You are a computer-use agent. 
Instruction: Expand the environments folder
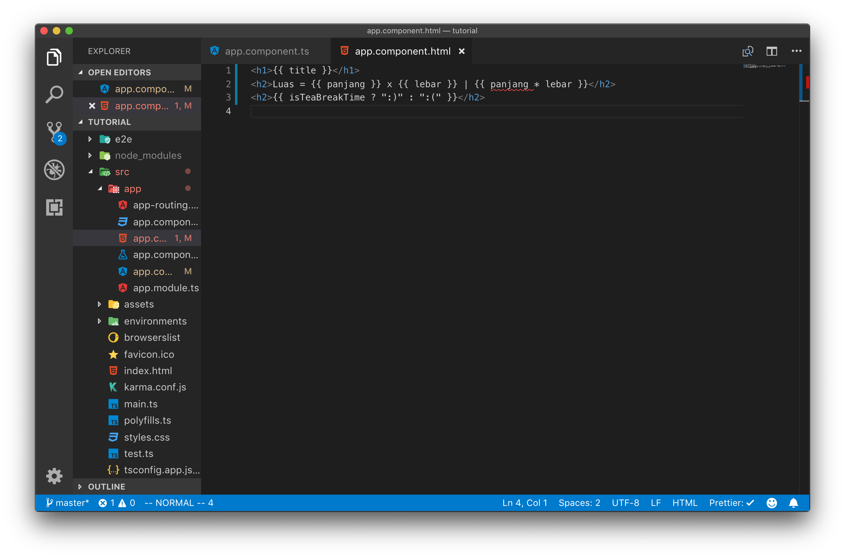click(137, 321)
